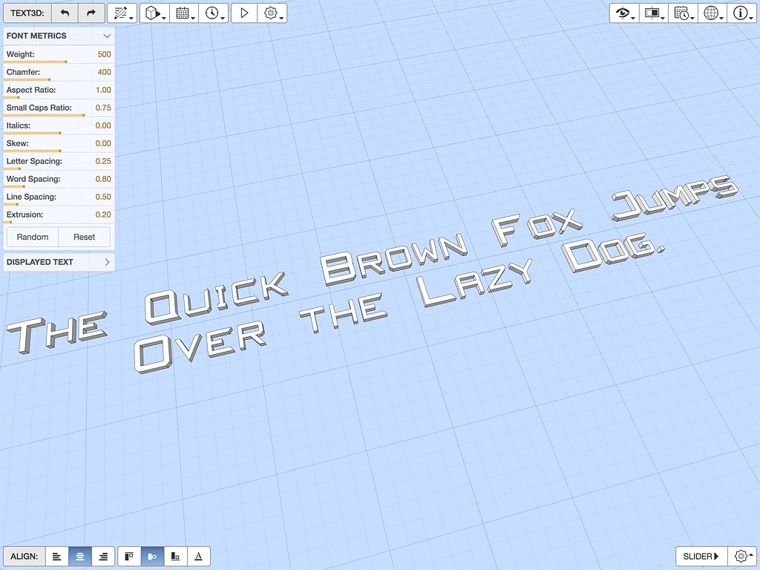Viewport: 760px width, 570px height.
Task: Open the eye view options menu
Action: coord(624,13)
